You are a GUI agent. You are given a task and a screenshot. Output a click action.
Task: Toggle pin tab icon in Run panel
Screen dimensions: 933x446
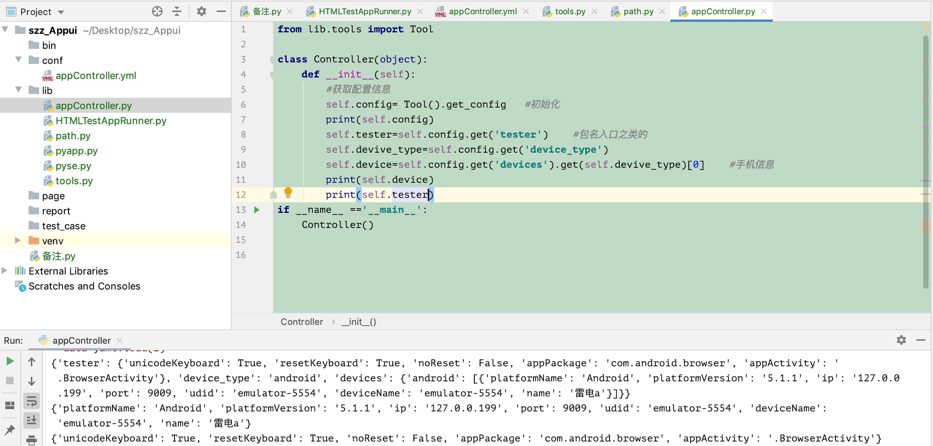10,430
